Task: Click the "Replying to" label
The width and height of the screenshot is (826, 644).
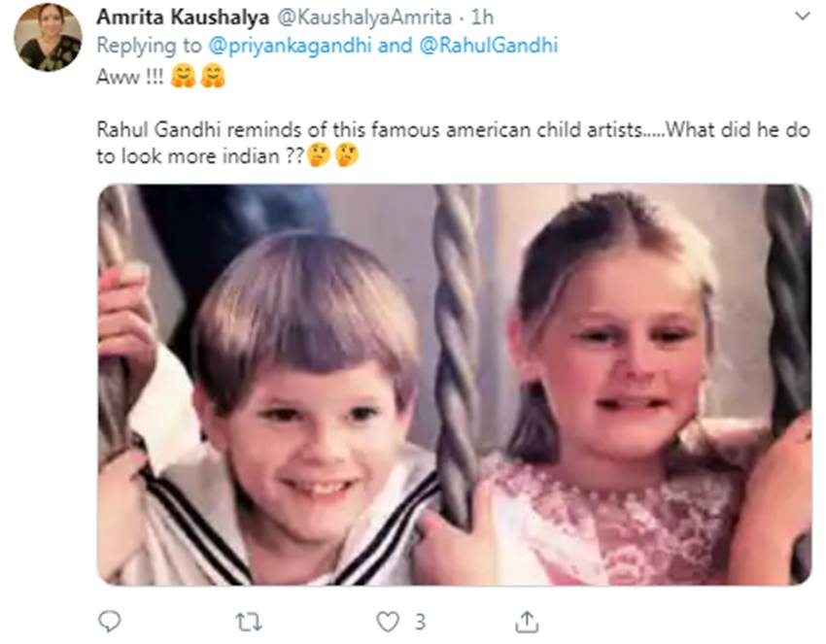Action: [147, 46]
